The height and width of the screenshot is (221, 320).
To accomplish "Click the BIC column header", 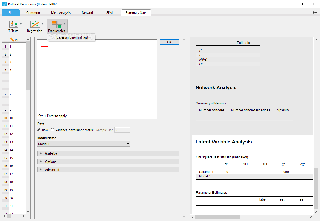I will coord(264,164).
